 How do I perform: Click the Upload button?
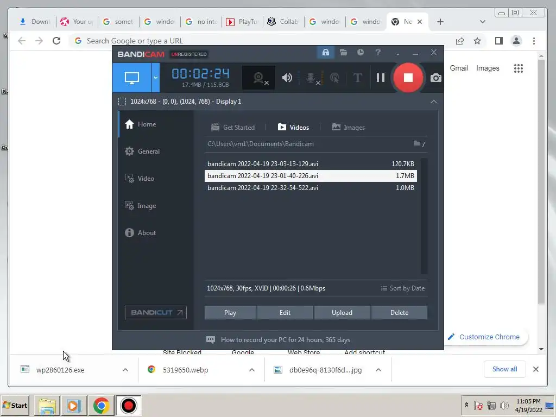tap(342, 313)
